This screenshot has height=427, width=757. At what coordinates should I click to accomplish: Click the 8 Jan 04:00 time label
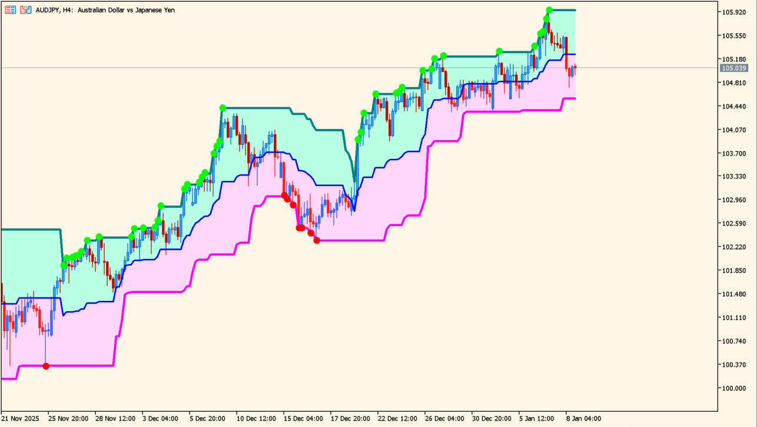pos(583,419)
